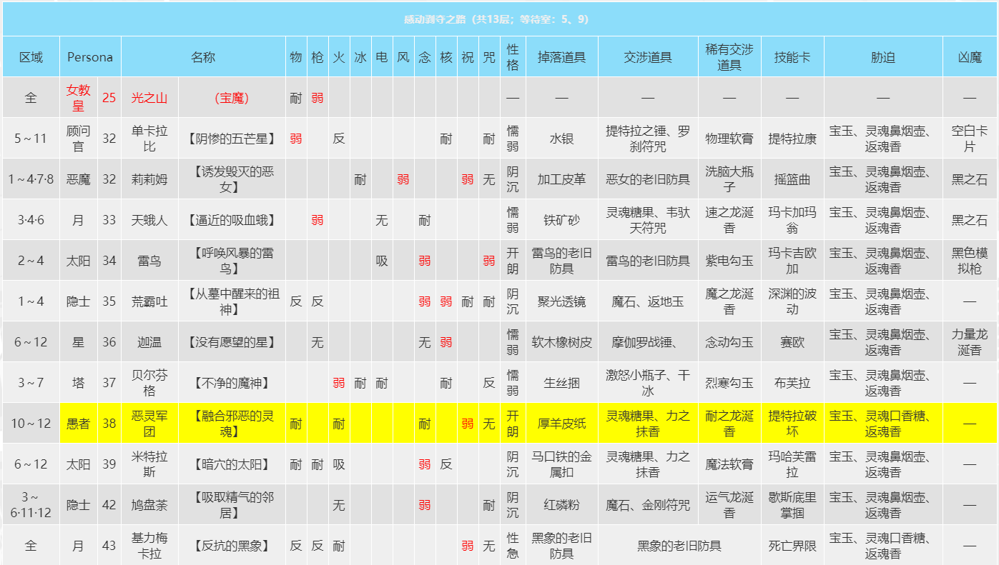
Task: Select the 胁迫 column header
Action: (883, 57)
